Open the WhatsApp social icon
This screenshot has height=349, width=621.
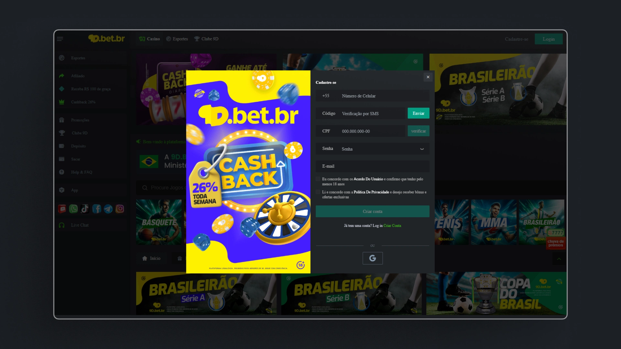73,209
